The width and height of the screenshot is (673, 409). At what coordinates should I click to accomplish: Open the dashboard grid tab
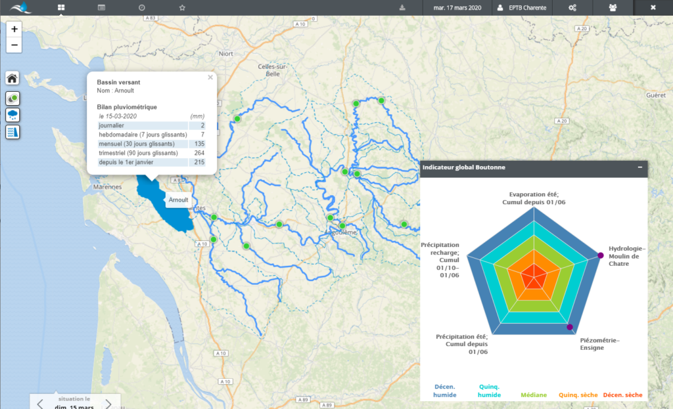point(61,8)
